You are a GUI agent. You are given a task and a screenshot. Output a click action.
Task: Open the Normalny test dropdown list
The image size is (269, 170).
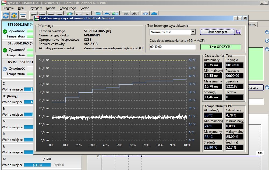click(193, 32)
